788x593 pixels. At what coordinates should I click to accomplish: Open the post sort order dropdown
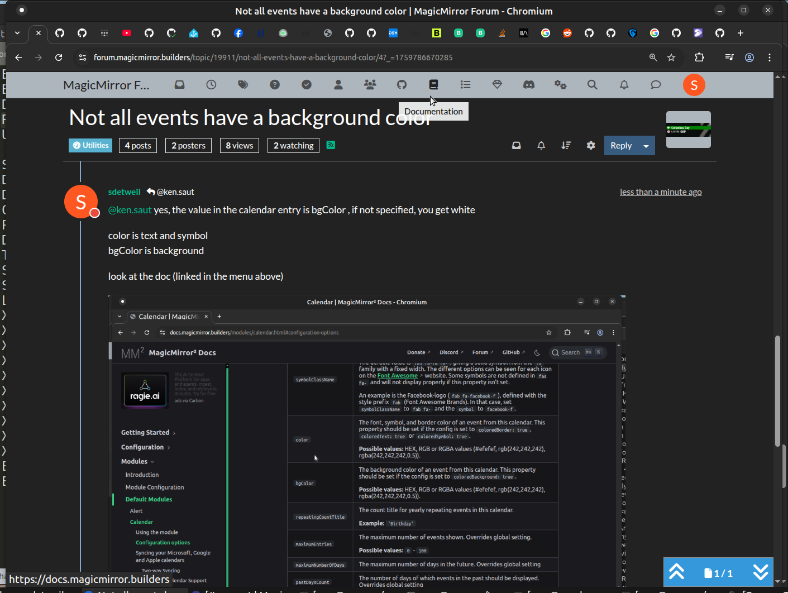point(566,146)
